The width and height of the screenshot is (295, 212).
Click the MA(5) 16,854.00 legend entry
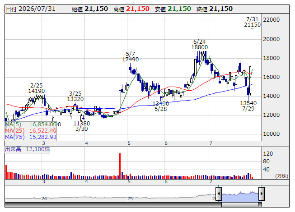pos(31,124)
